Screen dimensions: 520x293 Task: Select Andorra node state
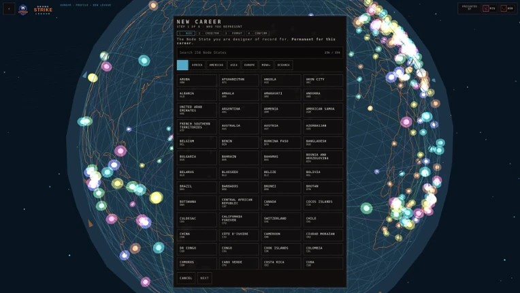pyautogui.click(x=323, y=95)
